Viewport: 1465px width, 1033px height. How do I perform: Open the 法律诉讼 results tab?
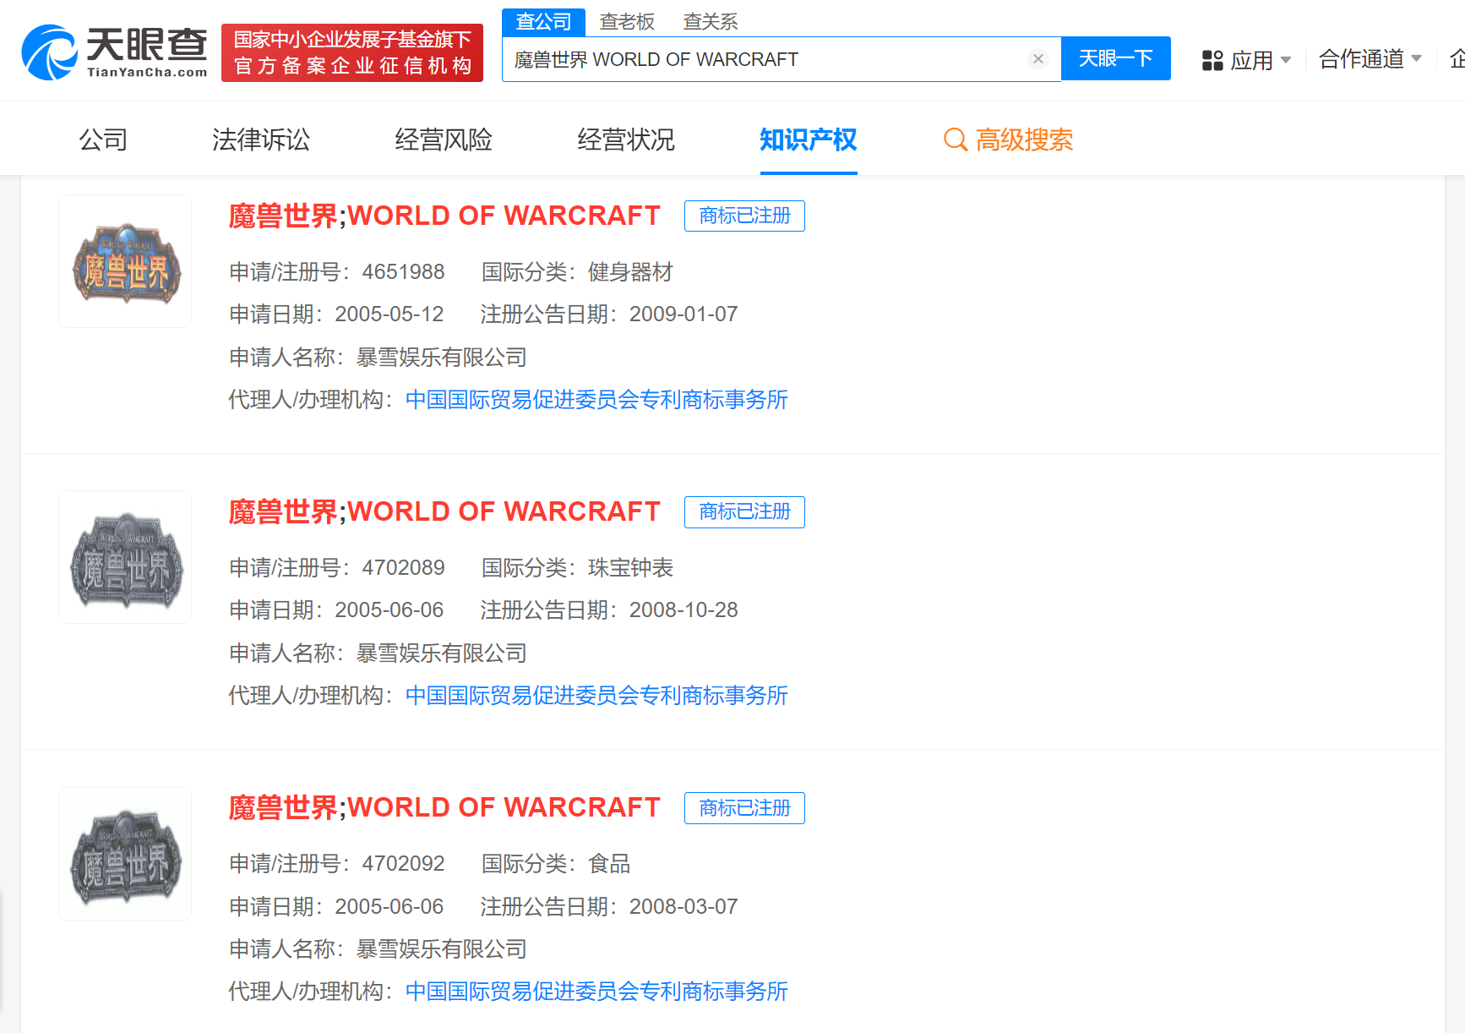point(261,139)
